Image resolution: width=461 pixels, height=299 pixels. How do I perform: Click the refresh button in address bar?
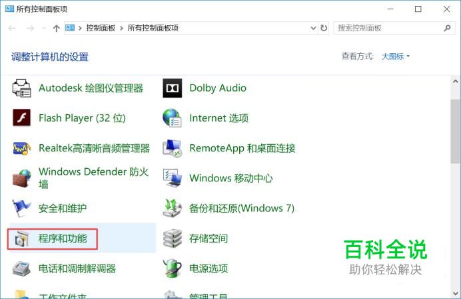[x=324, y=28]
